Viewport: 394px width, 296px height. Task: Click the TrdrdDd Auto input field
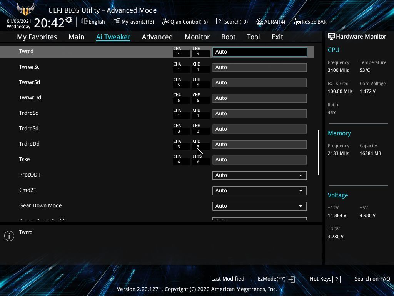(x=260, y=144)
